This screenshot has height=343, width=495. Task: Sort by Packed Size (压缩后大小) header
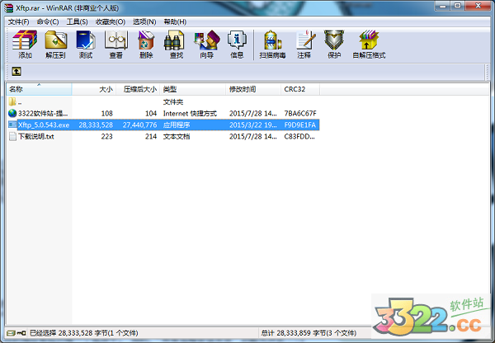point(138,89)
